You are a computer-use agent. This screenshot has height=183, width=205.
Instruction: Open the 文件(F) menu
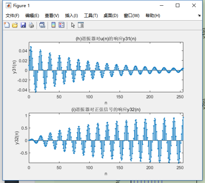pyautogui.click(x=12, y=15)
